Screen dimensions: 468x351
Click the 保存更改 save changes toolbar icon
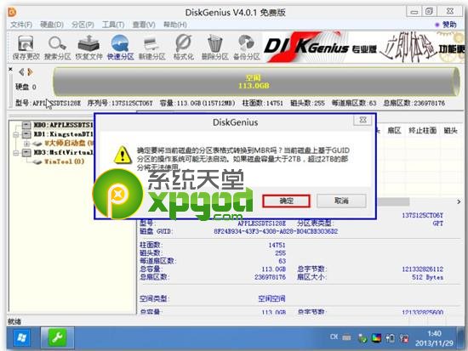coord(26,48)
